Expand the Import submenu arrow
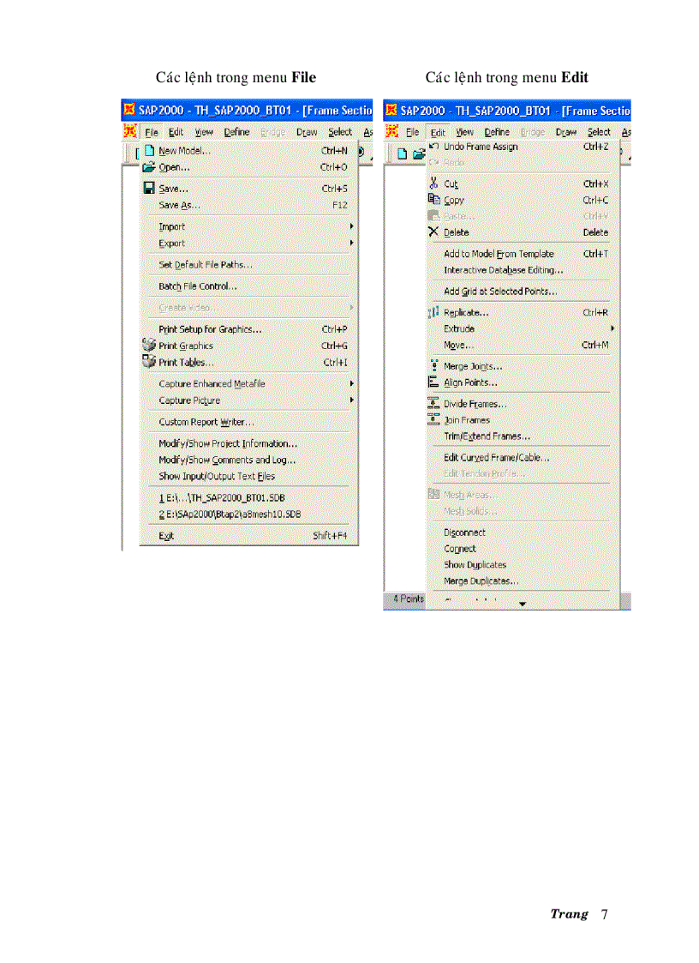 coord(351,226)
